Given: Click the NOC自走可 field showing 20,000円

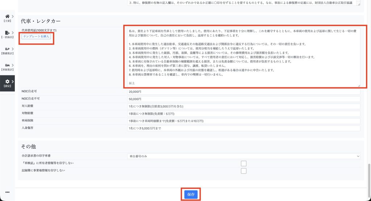Looking at the screenshot, I should (x=243, y=92).
